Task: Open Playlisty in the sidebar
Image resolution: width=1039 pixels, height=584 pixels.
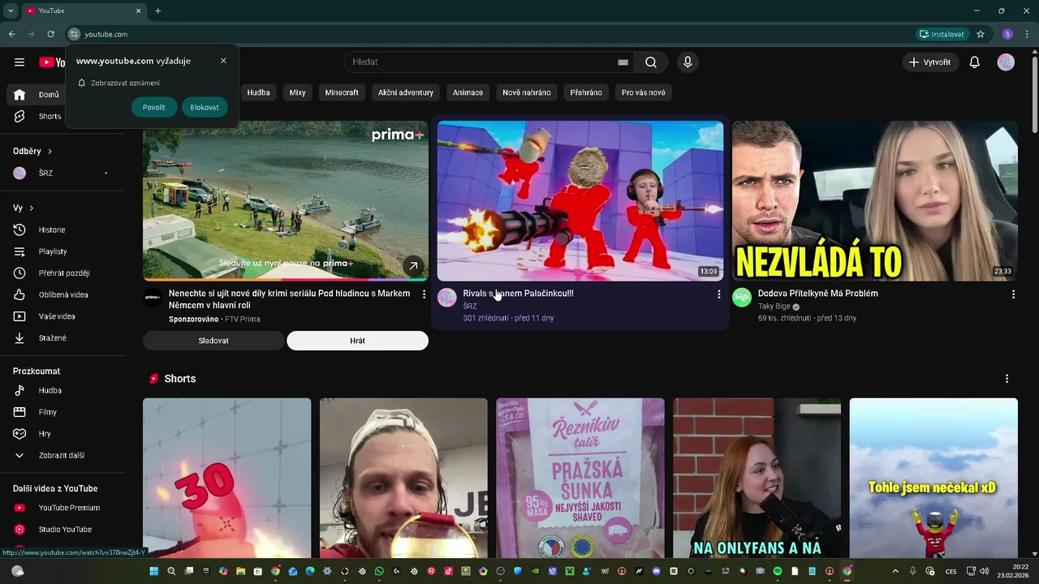Action: 62,251
